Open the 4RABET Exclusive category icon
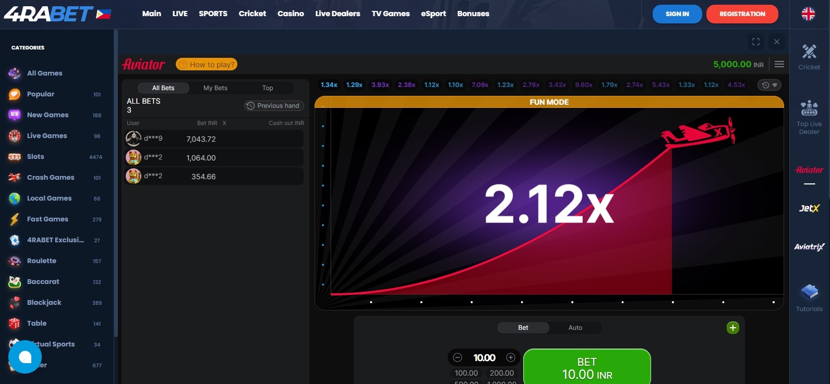The height and width of the screenshot is (384, 830). pyautogui.click(x=15, y=240)
